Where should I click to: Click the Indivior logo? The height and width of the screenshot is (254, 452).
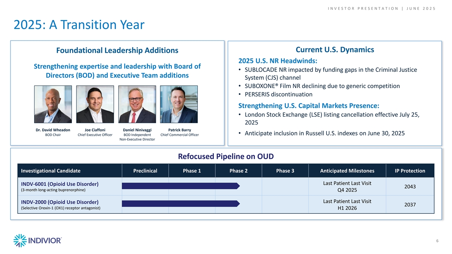pos(38,240)
